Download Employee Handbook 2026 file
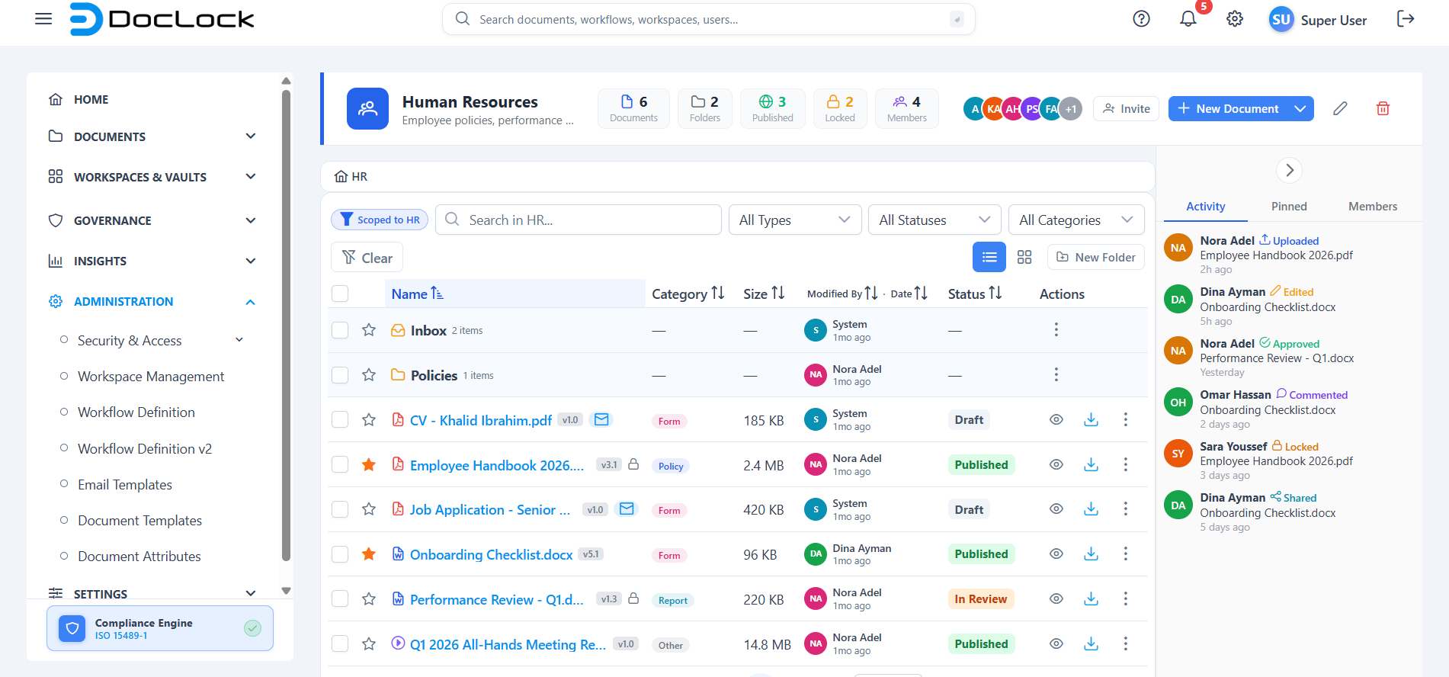This screenshot has height=677, width=1449. [x=1092, y=464]
